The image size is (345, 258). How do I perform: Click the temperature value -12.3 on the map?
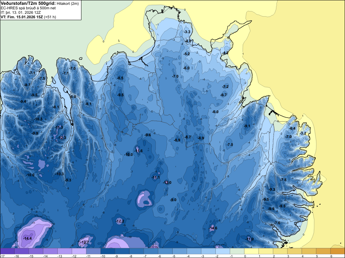coord(62,138)
